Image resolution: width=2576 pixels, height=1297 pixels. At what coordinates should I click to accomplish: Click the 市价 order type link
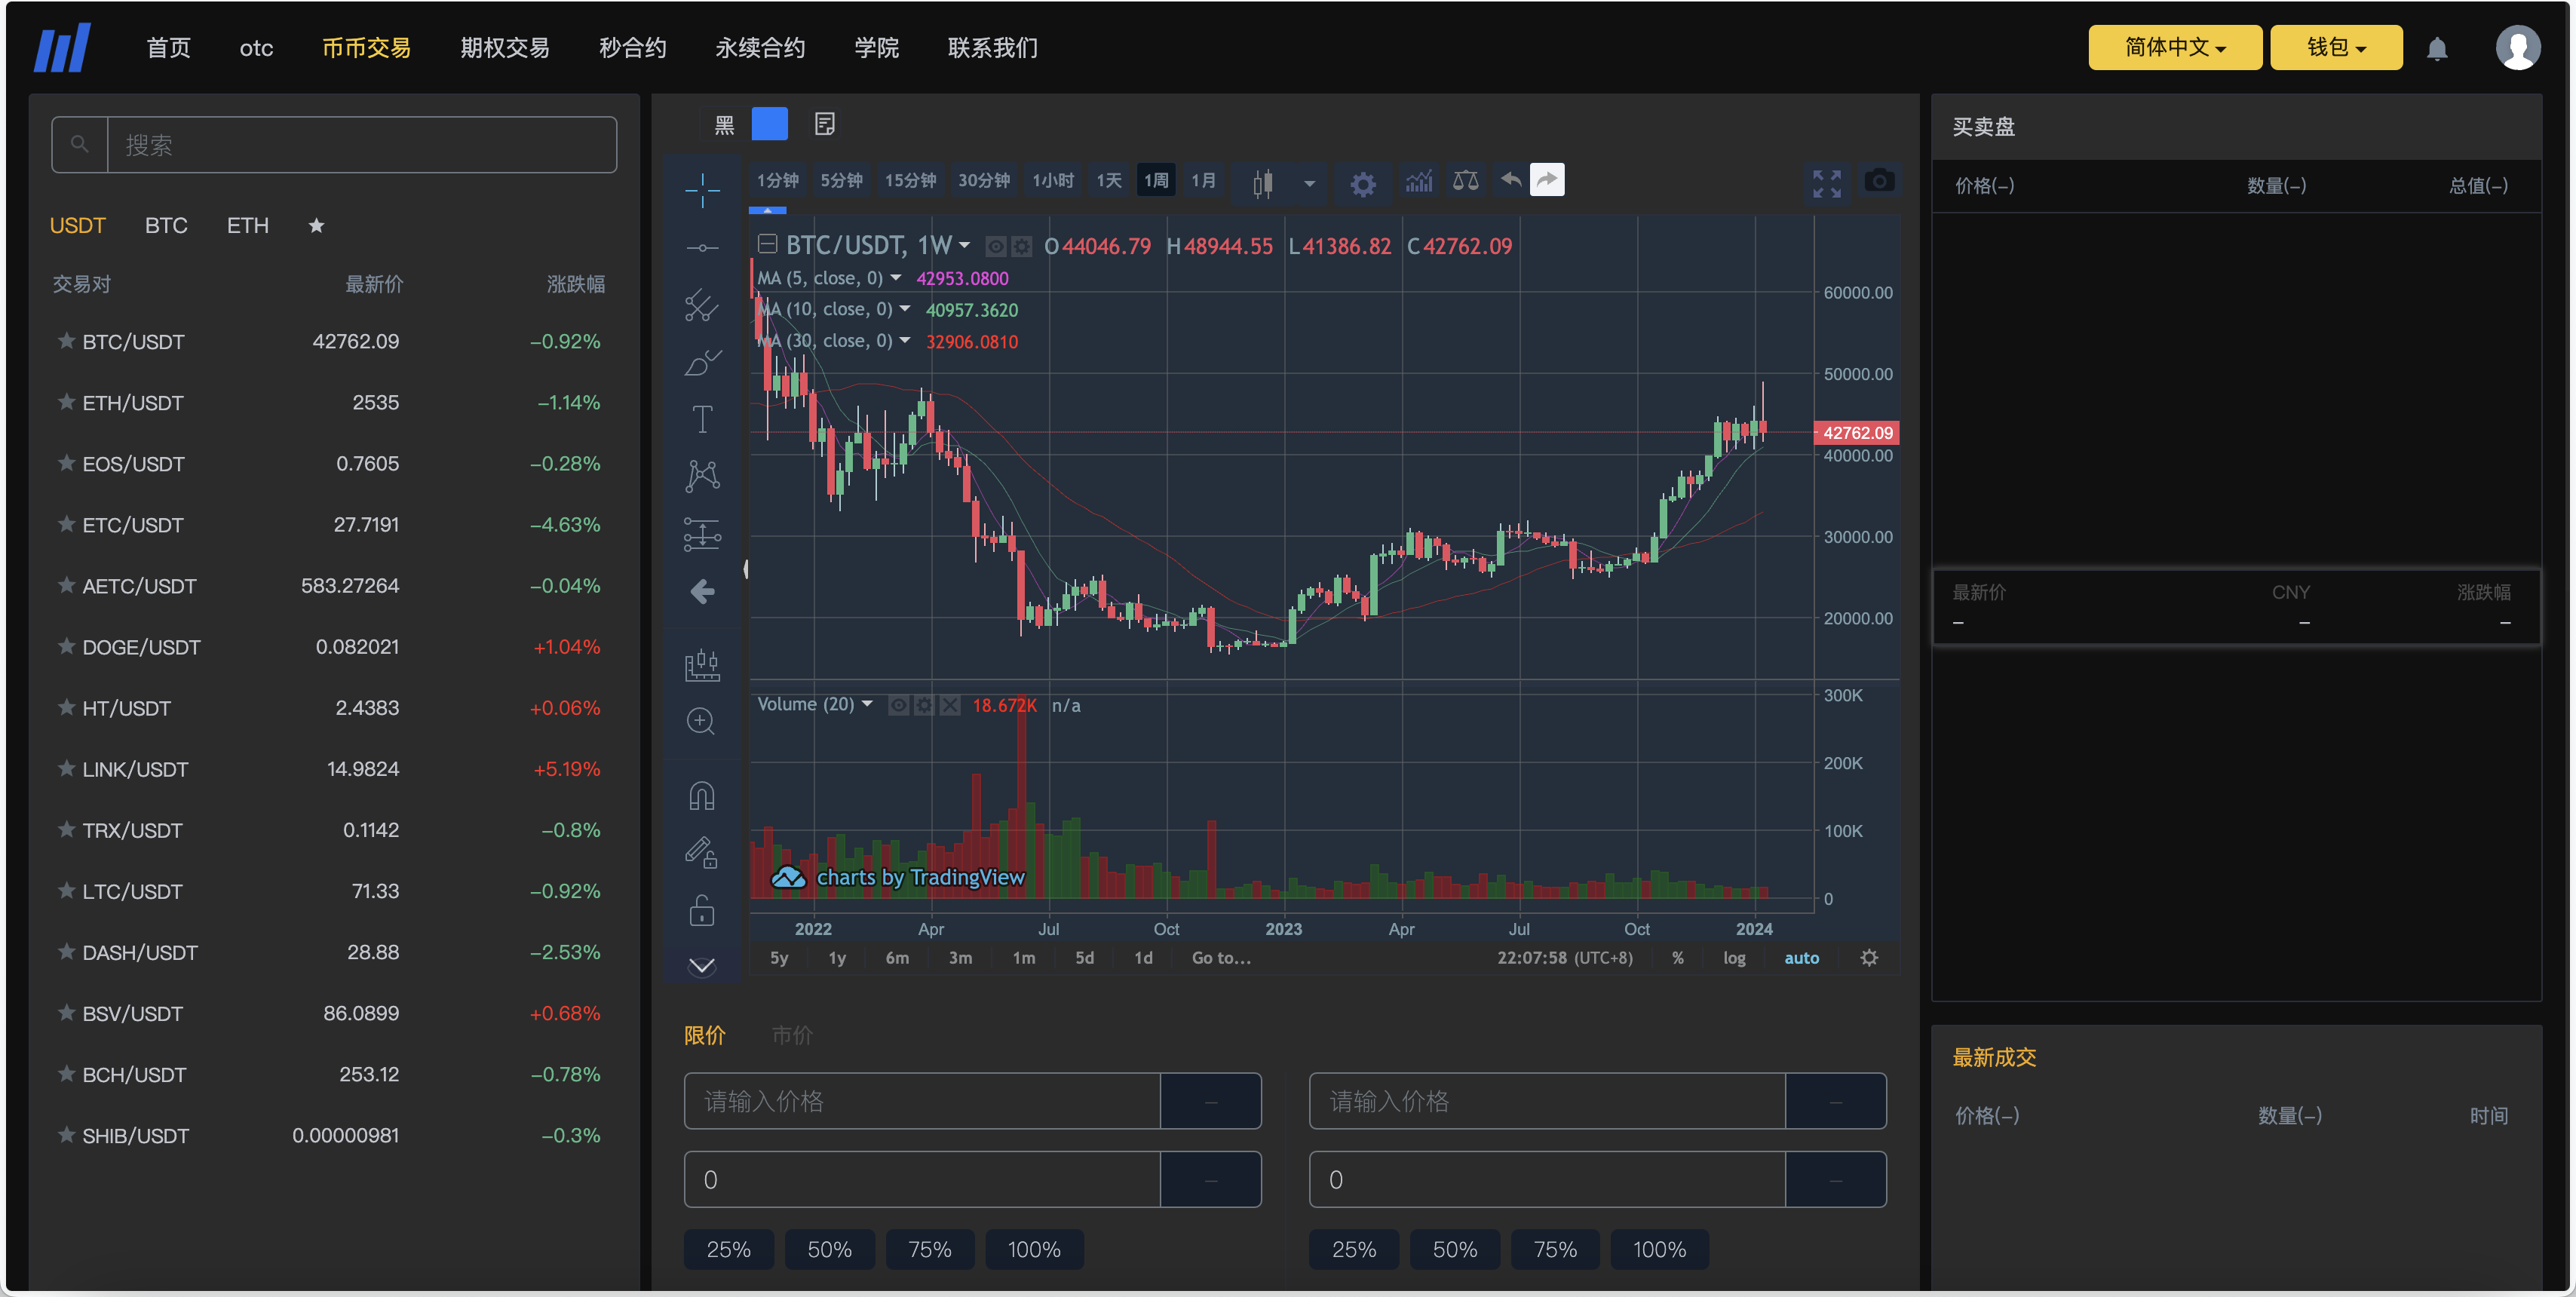(x=792, y=1035)
